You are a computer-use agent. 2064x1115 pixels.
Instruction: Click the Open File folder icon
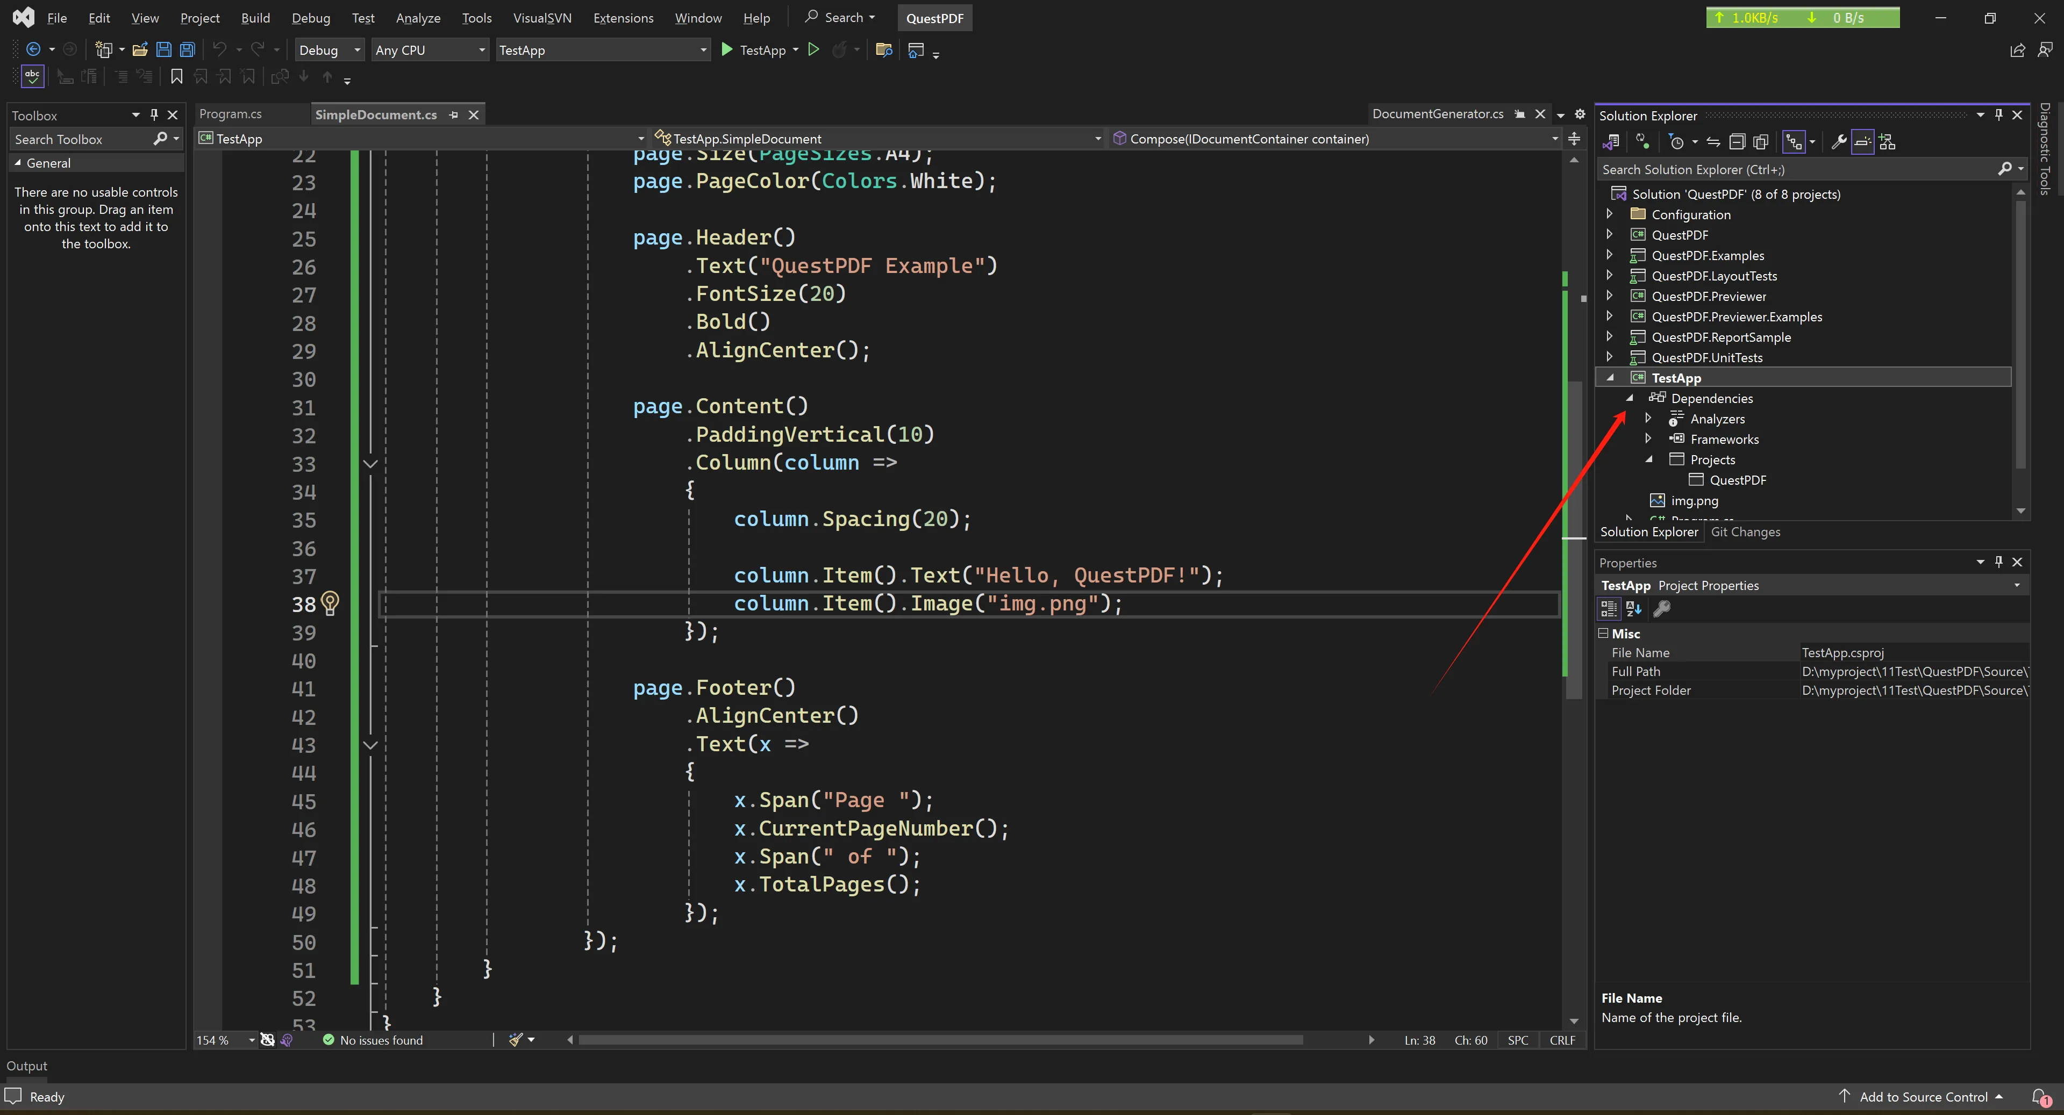point(140,49)
